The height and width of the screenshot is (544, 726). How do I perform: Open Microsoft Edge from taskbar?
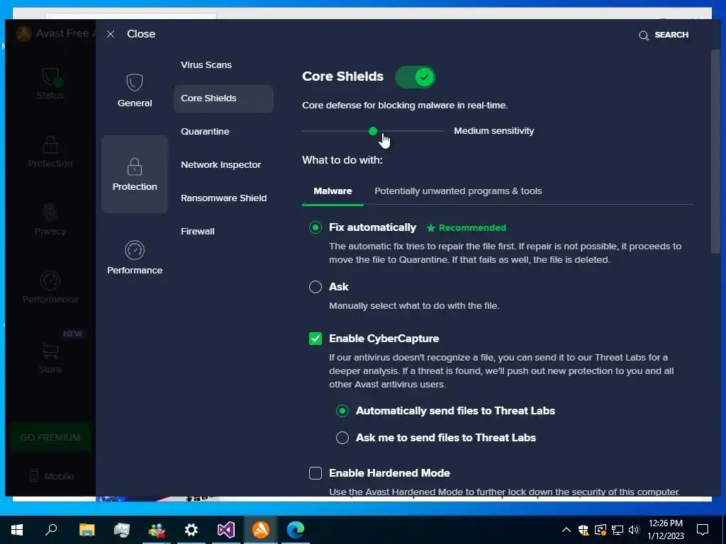(x=296, y=530)
